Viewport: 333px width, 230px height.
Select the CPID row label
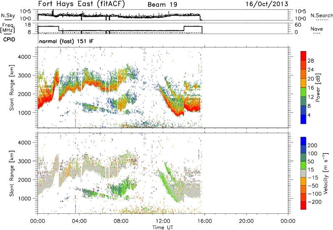[9, 39]
